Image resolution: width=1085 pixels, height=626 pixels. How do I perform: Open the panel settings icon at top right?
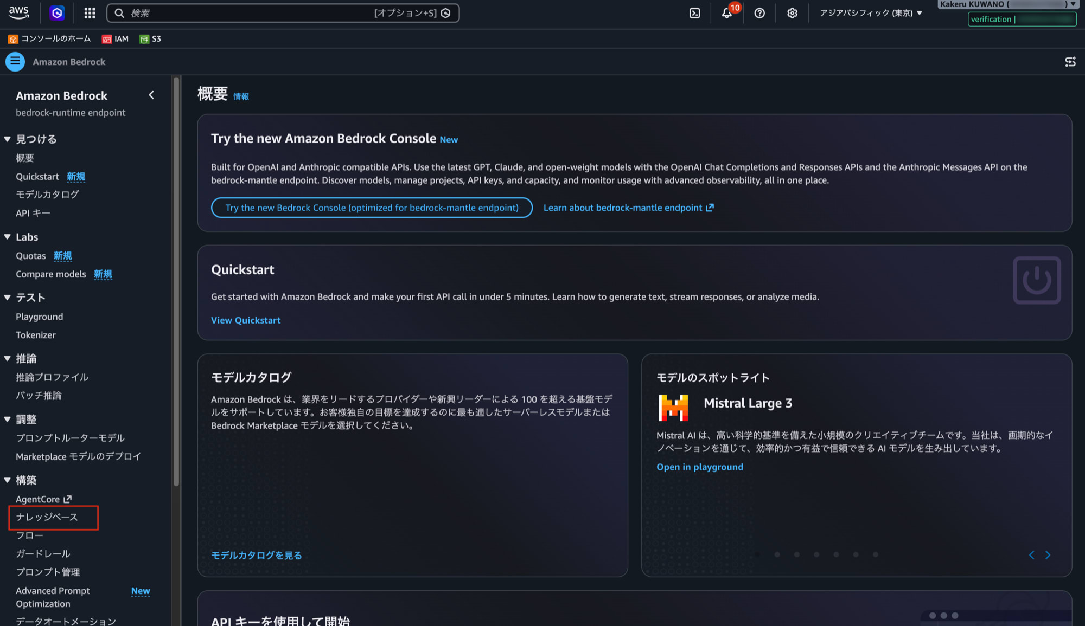pos(1070,62)
